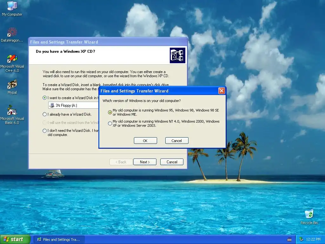Click the 12:22 PM taskbar clock
This screenshot has height=244, width=325.
[313, 240]
